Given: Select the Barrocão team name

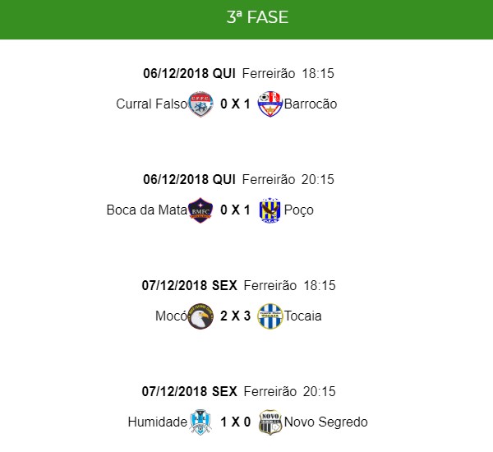Looking at the screenshot, I should pyautogui.click(x=311, y=104).
